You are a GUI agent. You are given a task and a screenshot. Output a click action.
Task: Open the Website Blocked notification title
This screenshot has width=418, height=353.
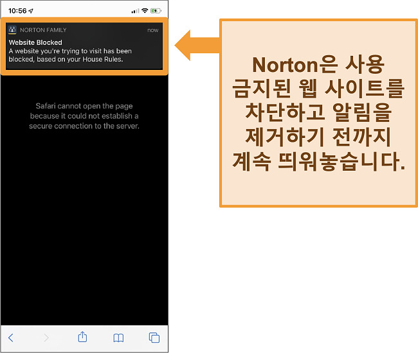click(35, 42)
